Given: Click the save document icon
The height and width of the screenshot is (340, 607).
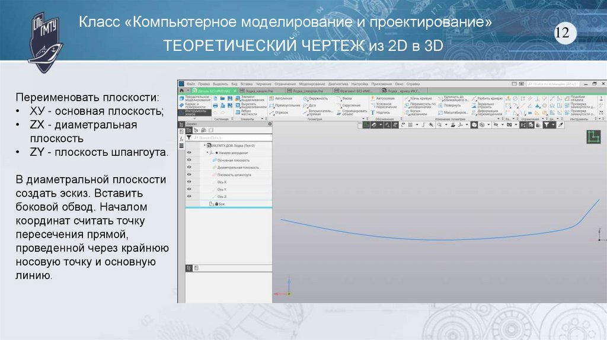Looking at the screenshot, I should [230, 98].
